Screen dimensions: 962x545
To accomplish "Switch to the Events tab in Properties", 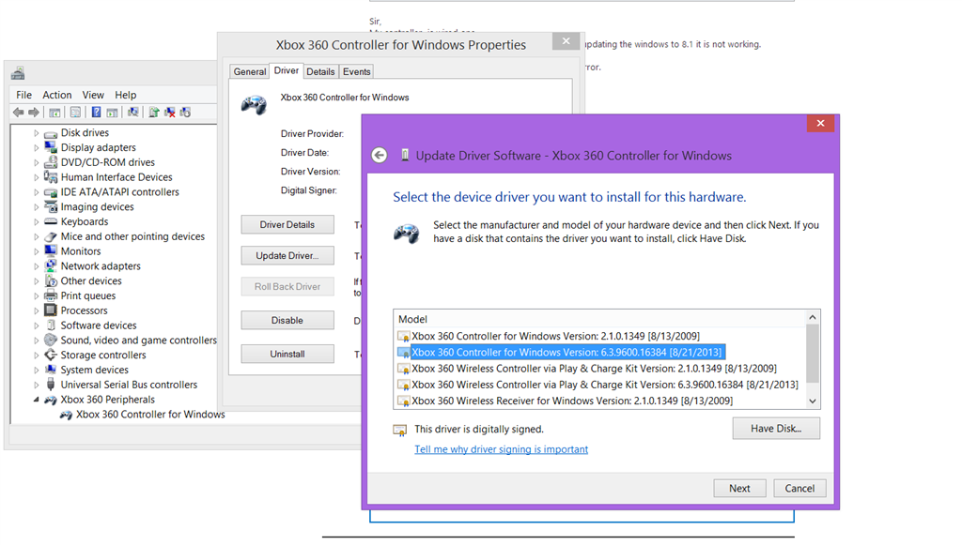I will [x=356, y=71].
